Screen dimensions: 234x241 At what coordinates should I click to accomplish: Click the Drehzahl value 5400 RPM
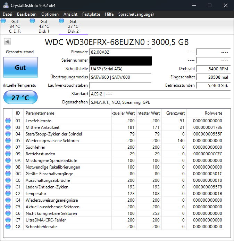pyautogui.click(x=214, y=69)
